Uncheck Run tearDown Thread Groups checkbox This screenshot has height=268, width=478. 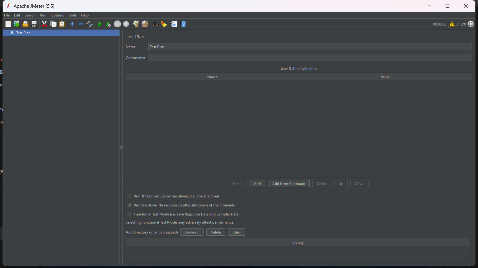point(130,205)
